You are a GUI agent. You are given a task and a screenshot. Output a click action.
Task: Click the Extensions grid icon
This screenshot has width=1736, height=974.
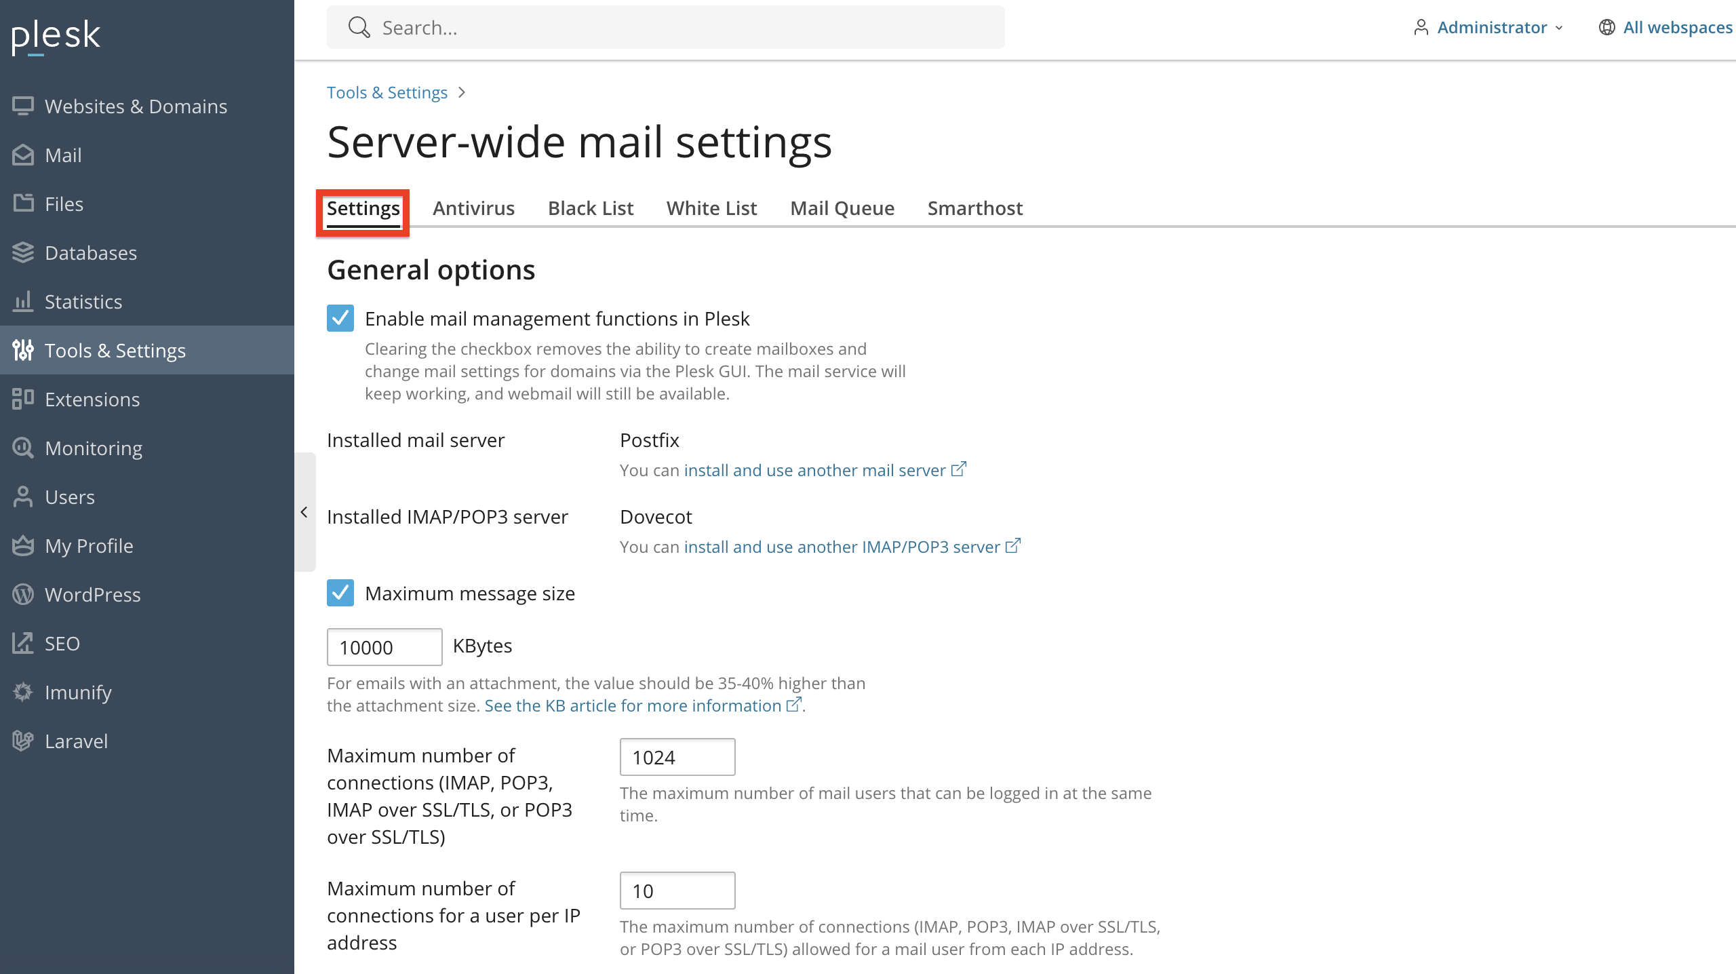(x=23, y=399)
